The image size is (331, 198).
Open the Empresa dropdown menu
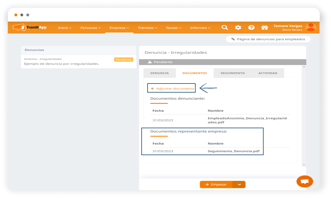[119, 28]
